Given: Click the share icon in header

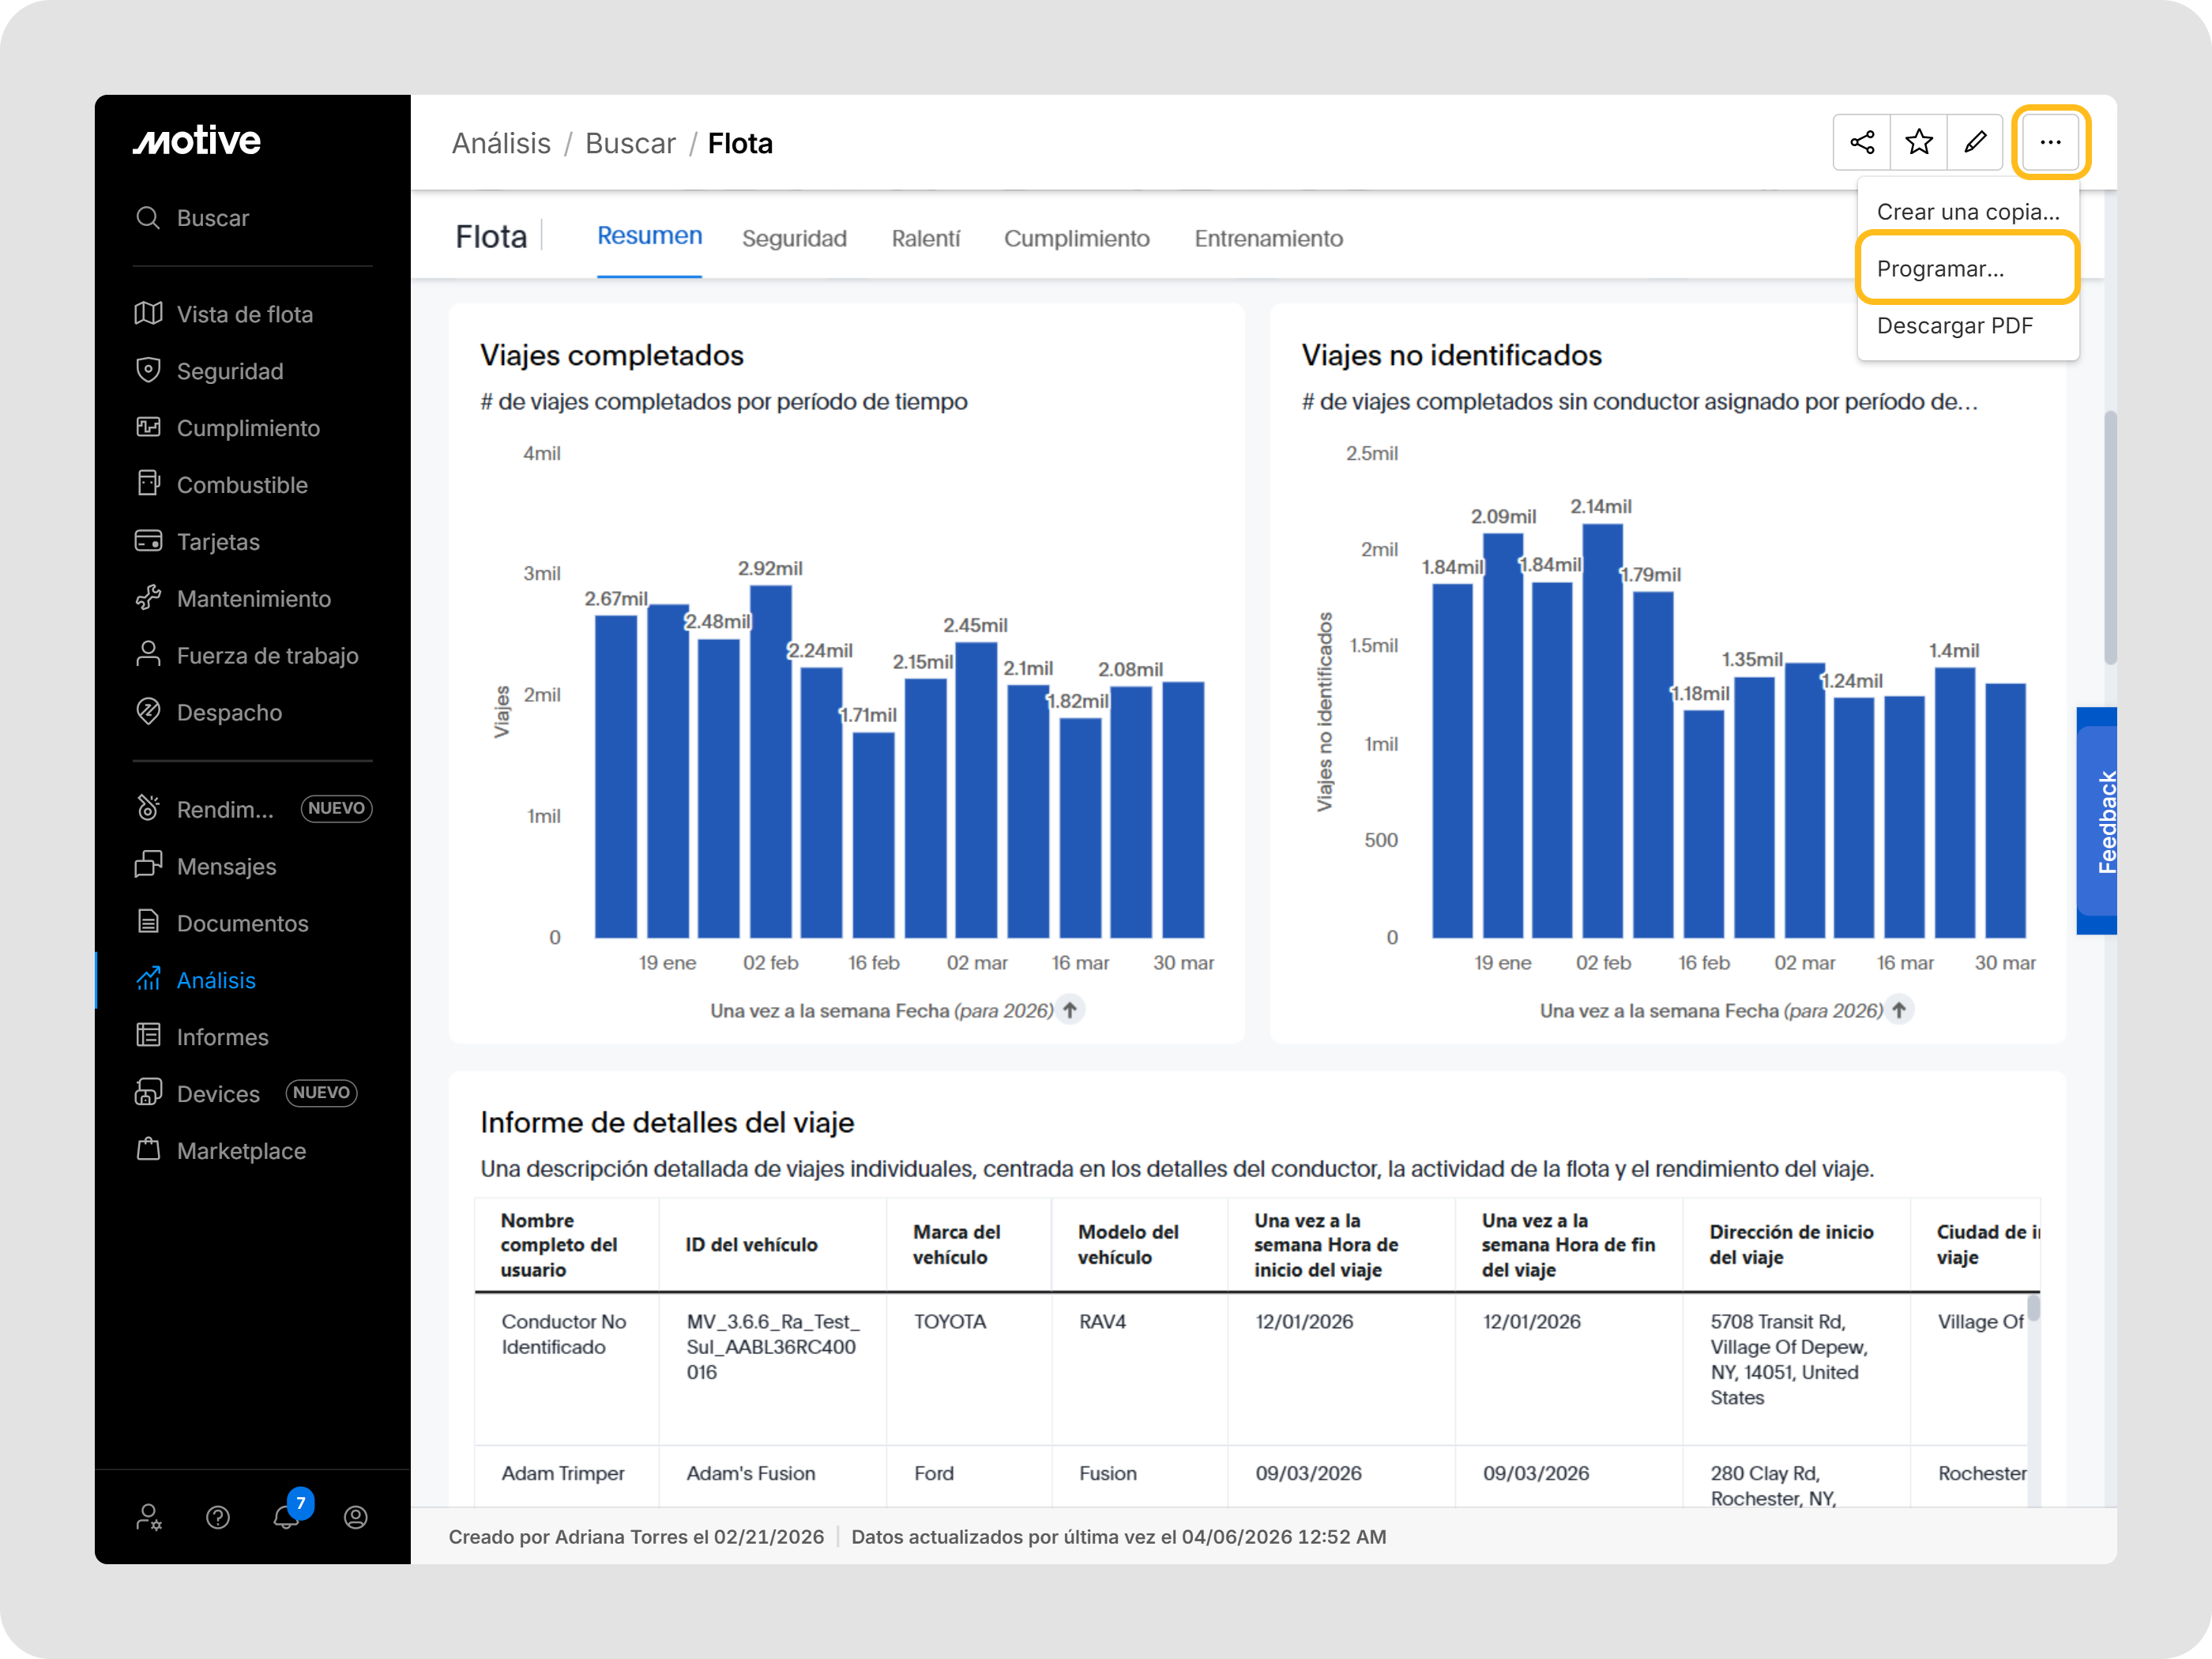Looking at the screenshot, I should [x=1861, y=142].
